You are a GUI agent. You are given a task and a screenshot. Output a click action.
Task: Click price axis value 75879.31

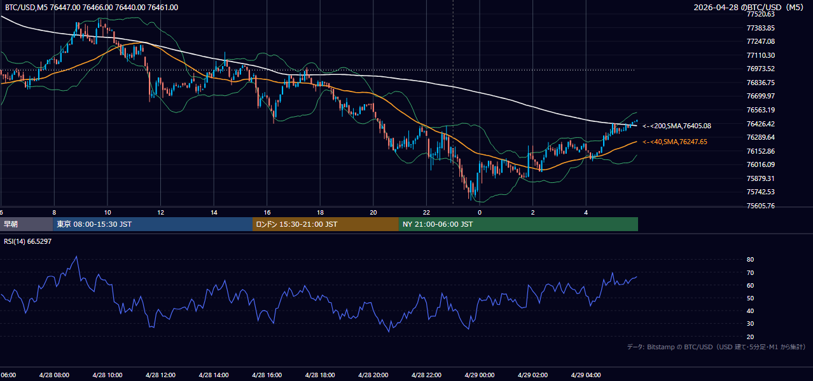(x=761, y=178)
